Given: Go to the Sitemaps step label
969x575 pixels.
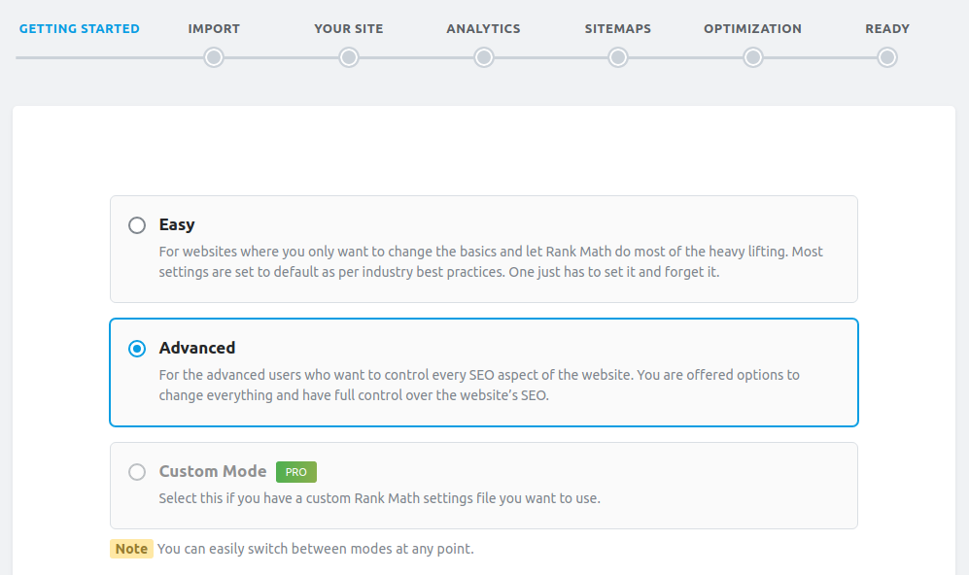Looking at the screenshot, I should 618,28.
